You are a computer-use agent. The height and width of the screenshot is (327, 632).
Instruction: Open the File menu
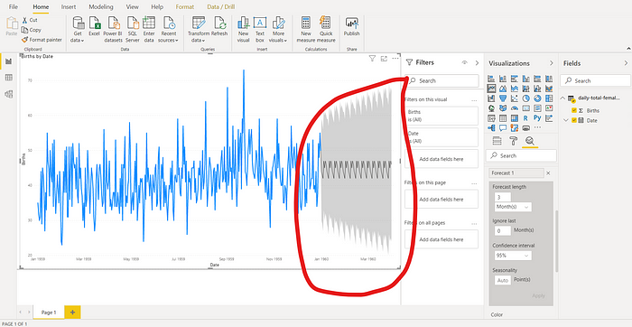[x=14, y=7]
